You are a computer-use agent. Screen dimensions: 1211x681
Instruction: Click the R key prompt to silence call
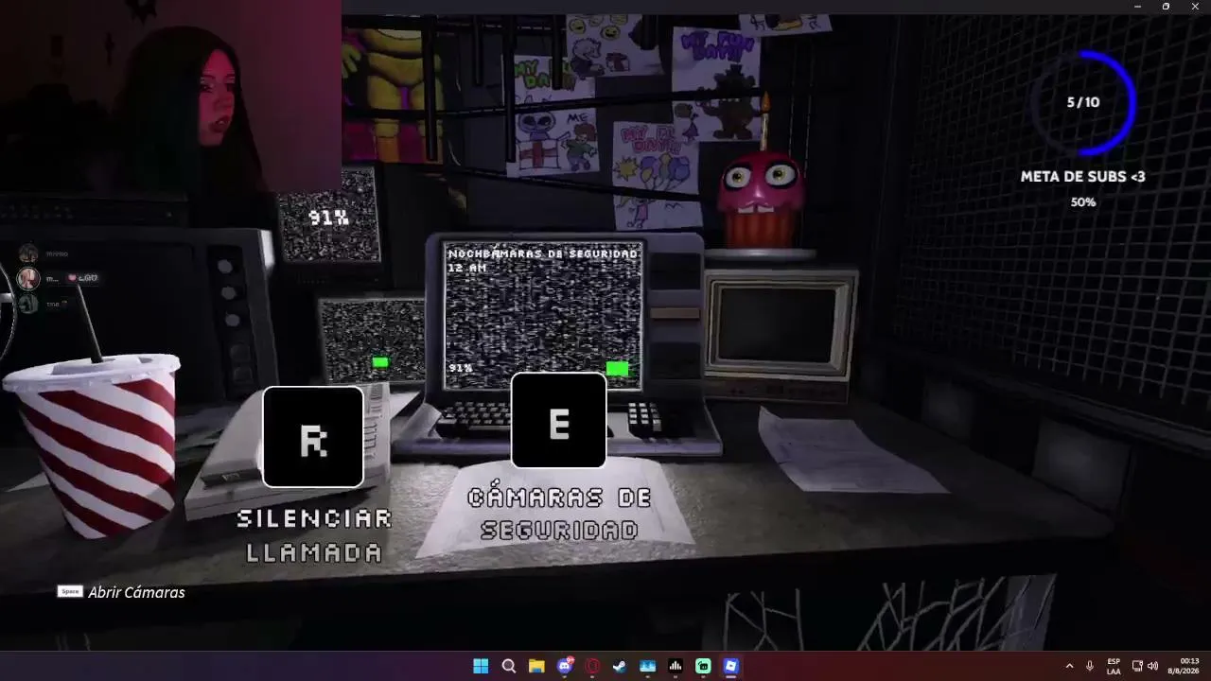coord(313,437)
